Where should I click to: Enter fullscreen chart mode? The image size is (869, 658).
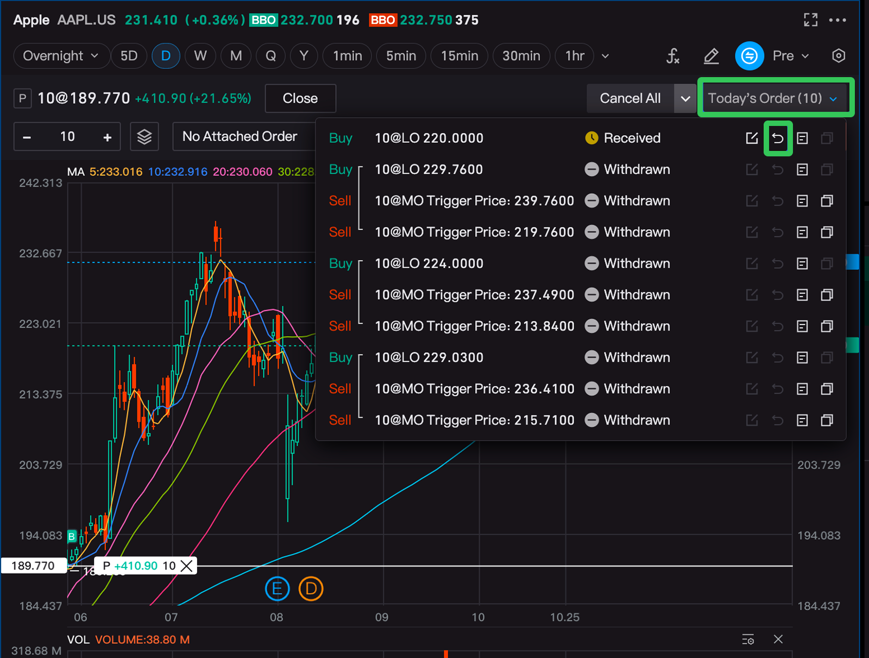(810, 20)
